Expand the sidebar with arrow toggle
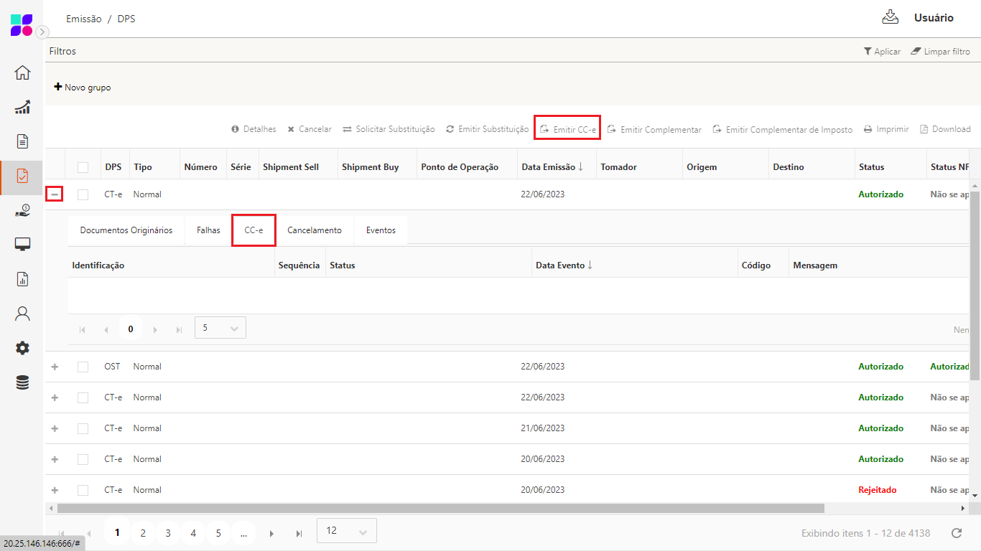This screenshot has width=981, height=551. click(42, 32)
